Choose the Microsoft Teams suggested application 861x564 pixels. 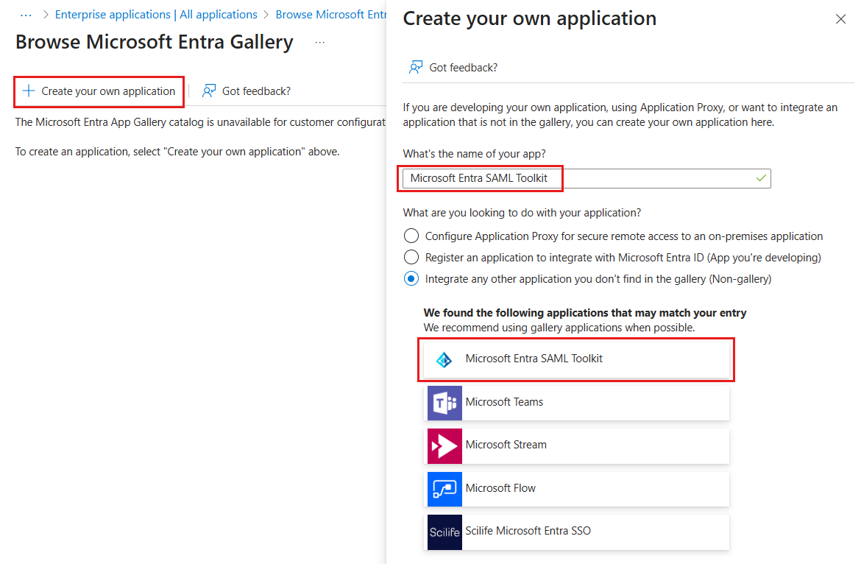[x=577, y=403]
